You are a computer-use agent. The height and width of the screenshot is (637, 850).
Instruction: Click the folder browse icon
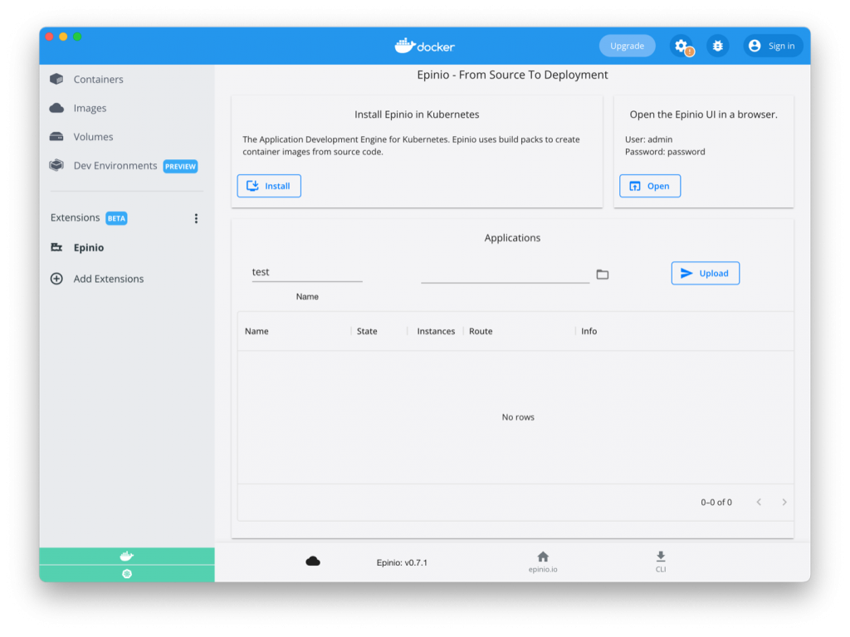pos(603,275)
